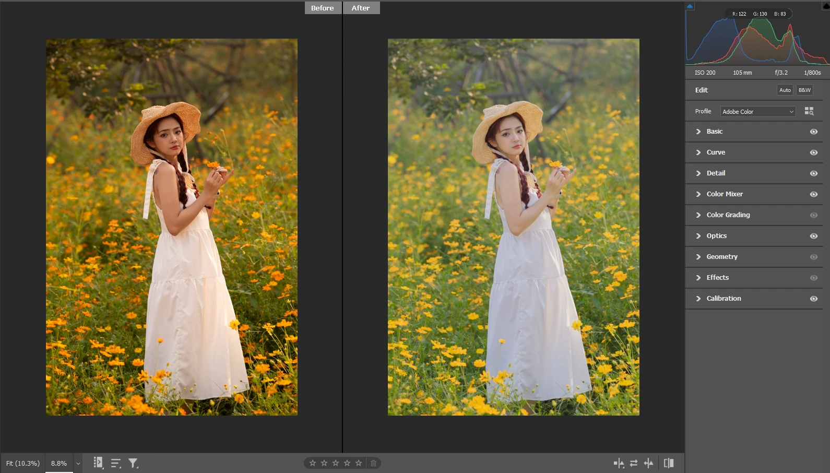Viewport: 830px width, 473px height.
Task: Open the profile browser grid icon
Action: click(x=809, y=111)
